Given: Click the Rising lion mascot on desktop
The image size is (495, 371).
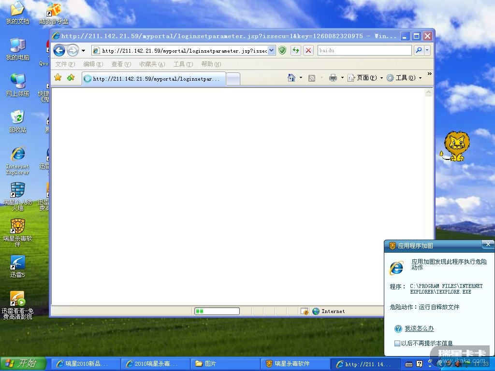Looking at the screenshot, I should [x=455, y=146].
